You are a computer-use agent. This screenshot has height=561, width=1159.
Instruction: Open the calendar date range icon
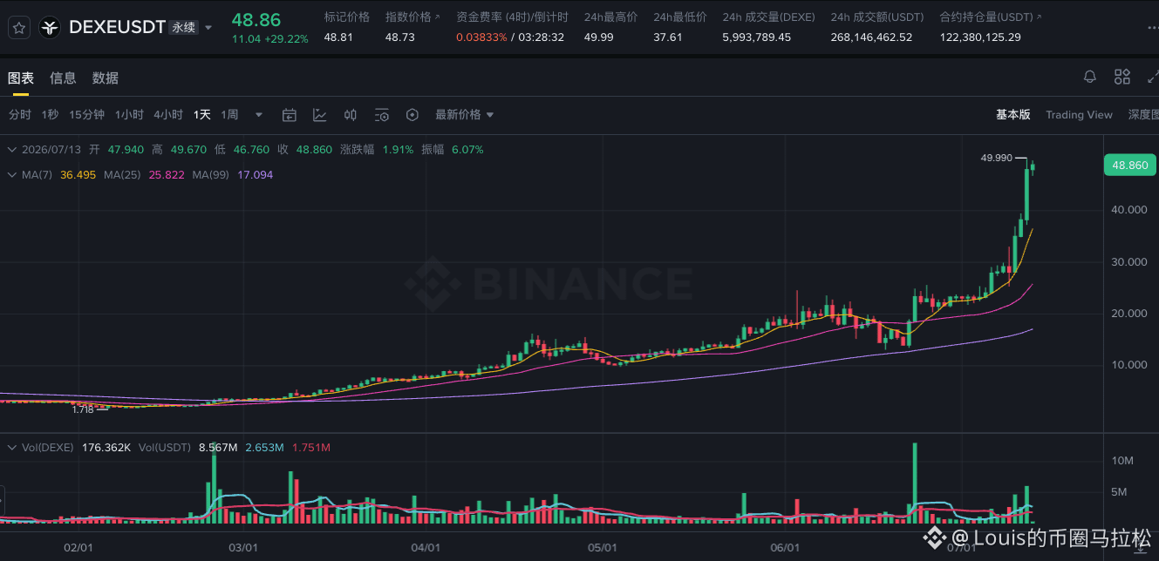coord(290,115)
